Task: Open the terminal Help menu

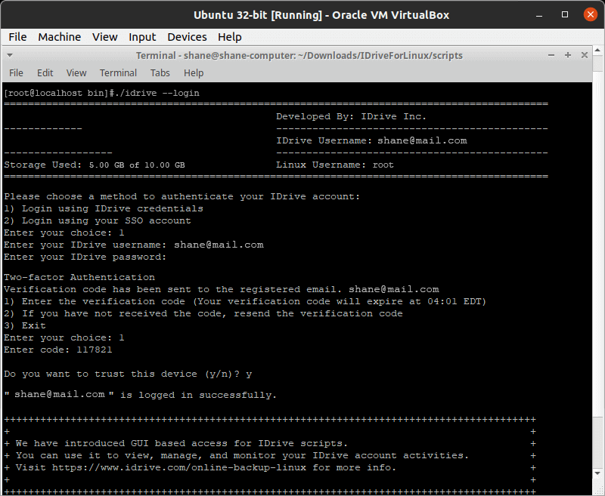Action: (x=194, y=72)
